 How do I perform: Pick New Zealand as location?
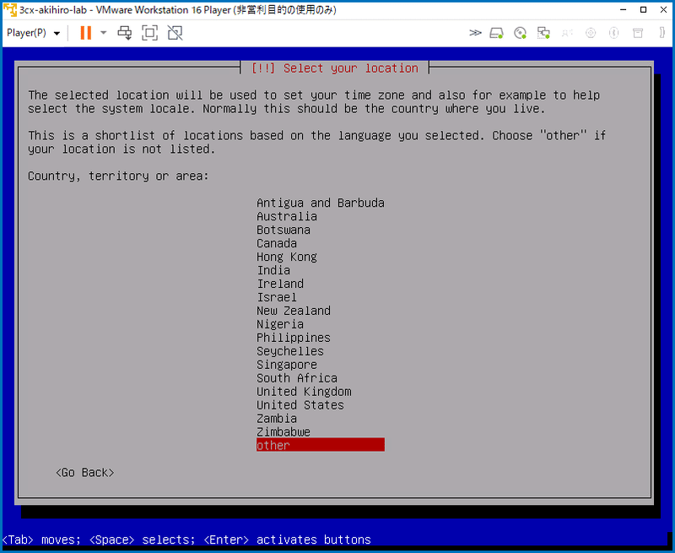321,311
